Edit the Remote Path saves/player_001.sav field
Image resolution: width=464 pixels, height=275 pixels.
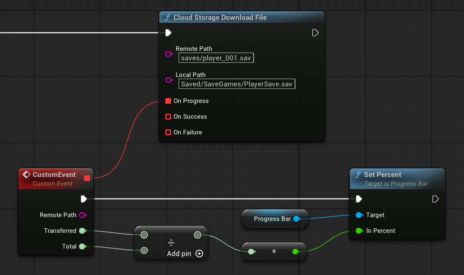[216, 58]
